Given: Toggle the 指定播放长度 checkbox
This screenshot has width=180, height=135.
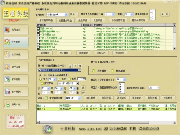Looking at the screenshot, I should (46, 98).
